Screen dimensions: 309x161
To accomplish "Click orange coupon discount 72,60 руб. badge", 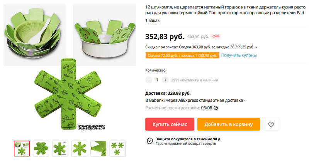I will coord(182,55).
